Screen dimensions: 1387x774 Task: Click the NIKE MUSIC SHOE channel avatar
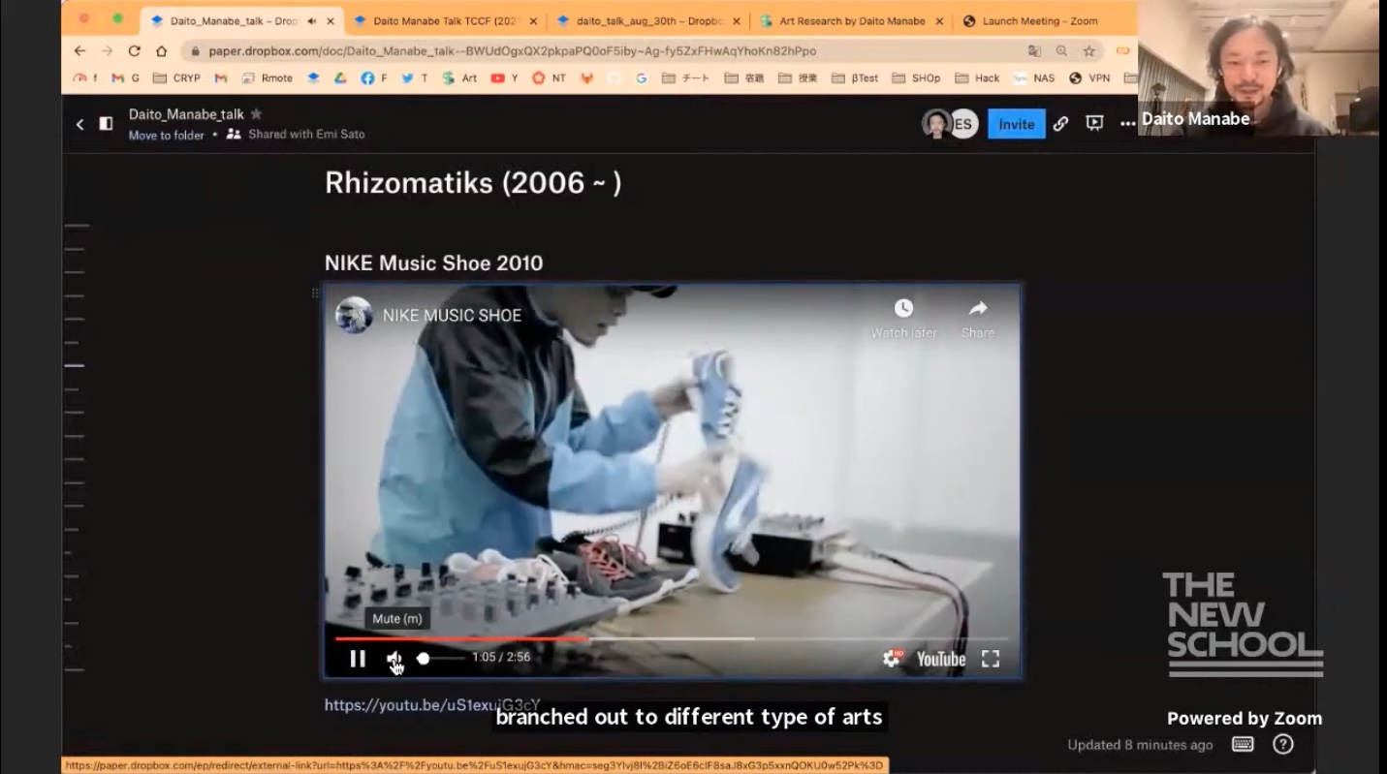pos(354,315)
